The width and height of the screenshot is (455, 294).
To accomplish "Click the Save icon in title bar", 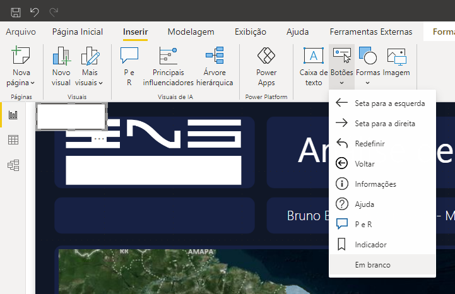I will [x=16, y=13].
